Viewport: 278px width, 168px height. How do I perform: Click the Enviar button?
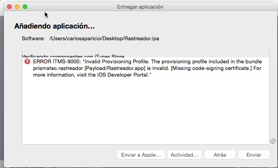pos(254,155)
